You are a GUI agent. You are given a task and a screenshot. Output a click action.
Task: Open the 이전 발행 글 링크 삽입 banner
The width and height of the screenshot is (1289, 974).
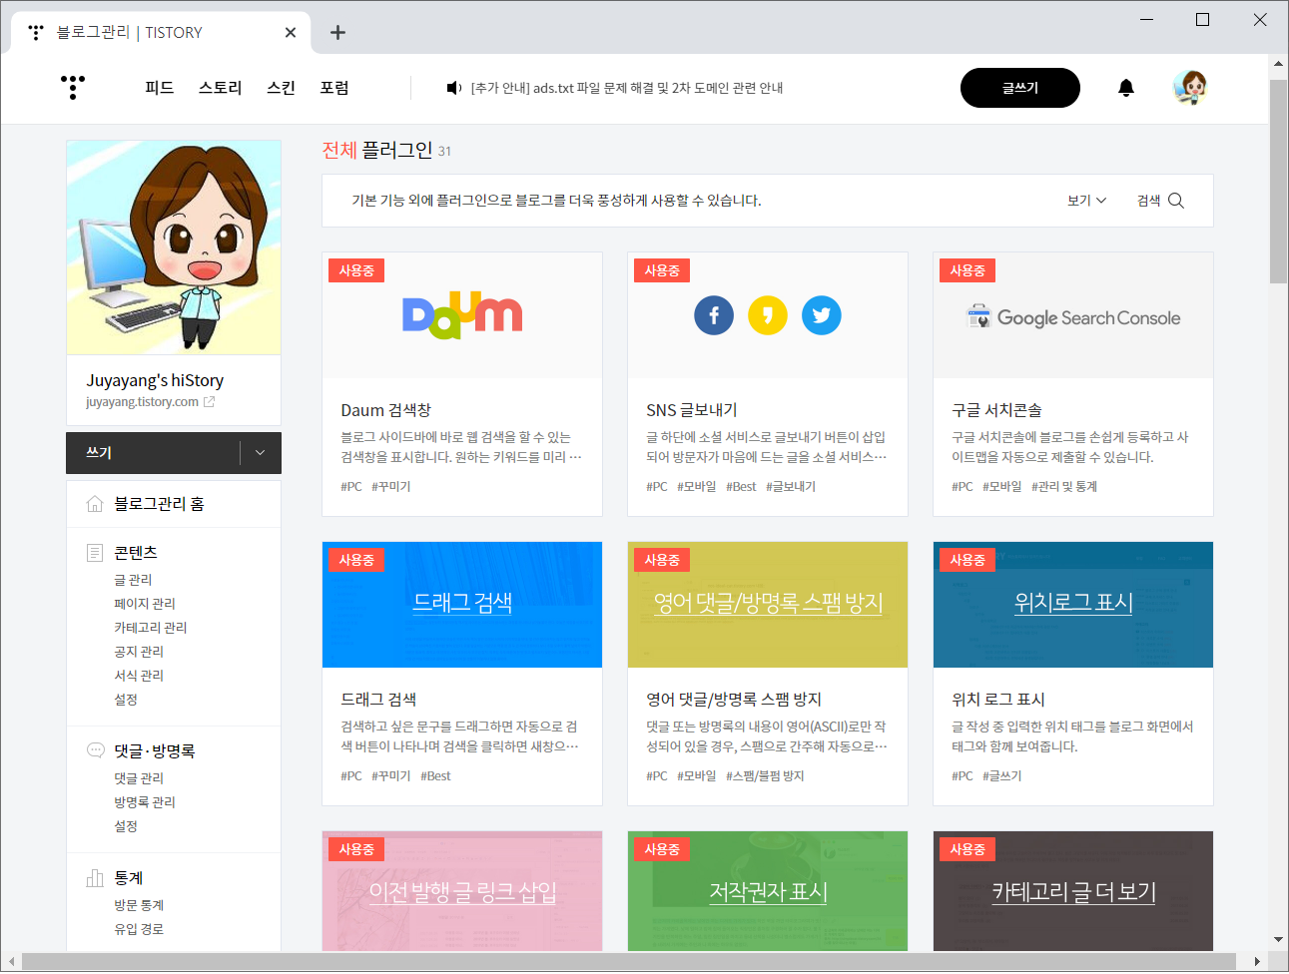(462, 891)
